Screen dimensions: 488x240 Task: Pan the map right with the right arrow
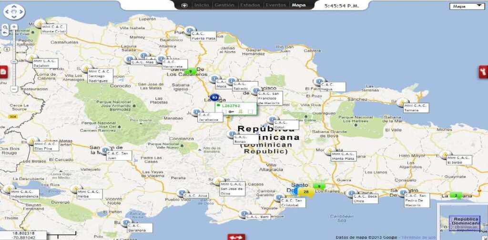coord(21,12)
